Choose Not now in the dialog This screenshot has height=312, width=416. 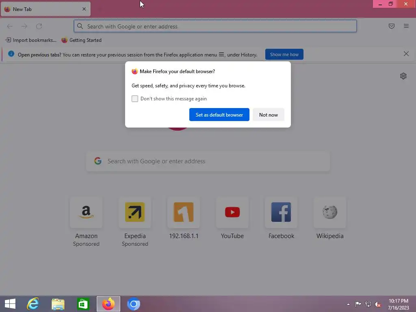tap(268, 115)
